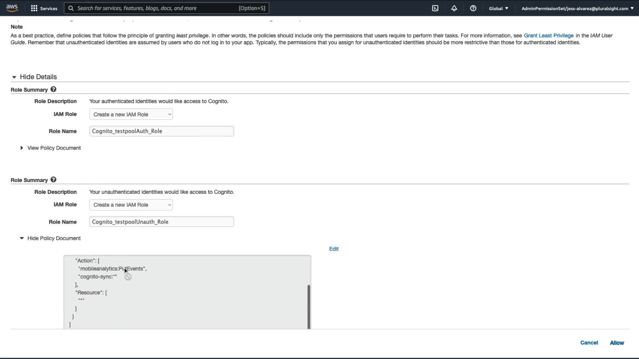This screenshot has height=359, width=639.
Task: Open the Services grid menu icon
Action: (34, 8)
